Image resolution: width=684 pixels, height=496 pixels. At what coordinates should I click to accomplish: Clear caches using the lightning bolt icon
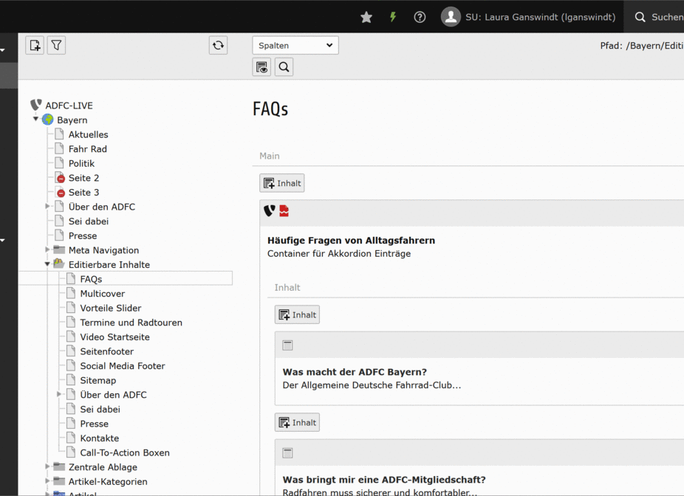(x=393, y=16)
